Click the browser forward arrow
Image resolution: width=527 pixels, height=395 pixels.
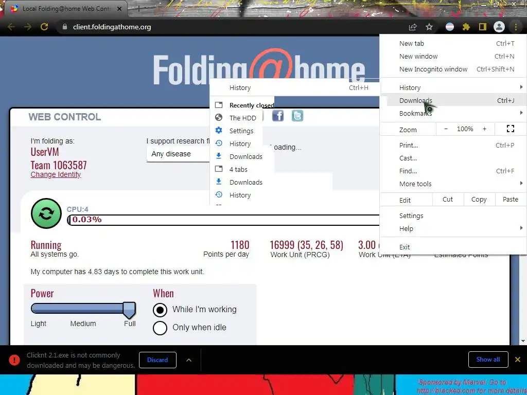click(x=28, y=27)
